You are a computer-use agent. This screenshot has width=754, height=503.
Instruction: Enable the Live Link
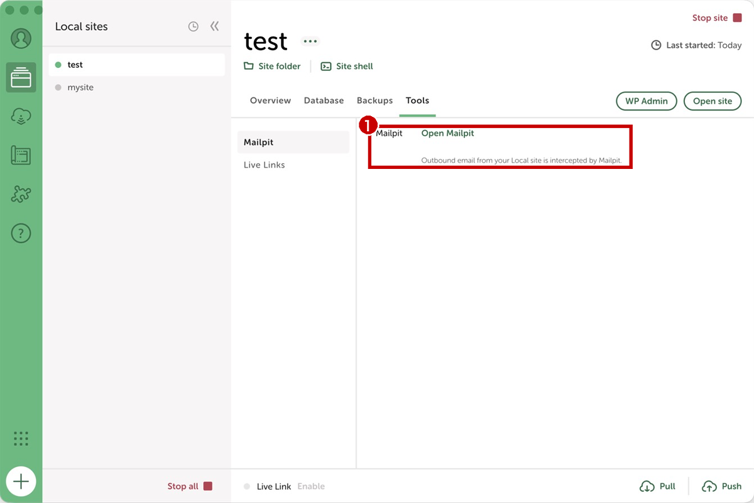click(311, 486)
